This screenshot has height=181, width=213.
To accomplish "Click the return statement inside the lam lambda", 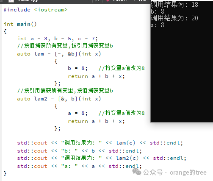I will click(96, 76).
